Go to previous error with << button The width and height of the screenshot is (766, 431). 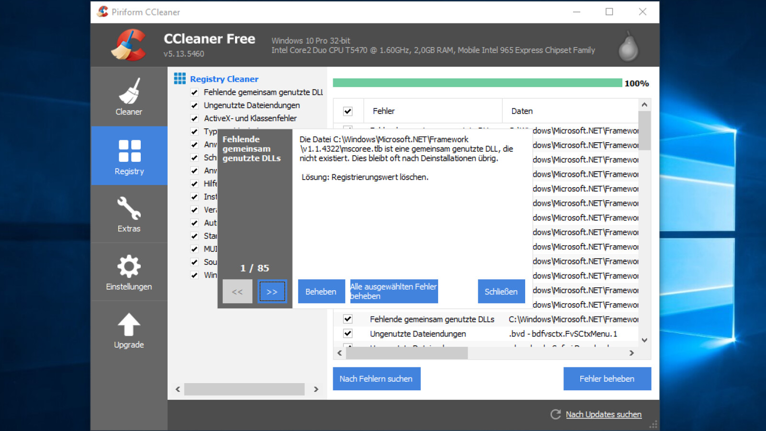pos(237,291)
